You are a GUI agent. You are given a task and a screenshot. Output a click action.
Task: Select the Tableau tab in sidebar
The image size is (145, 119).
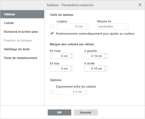click(x=22, y=14)
